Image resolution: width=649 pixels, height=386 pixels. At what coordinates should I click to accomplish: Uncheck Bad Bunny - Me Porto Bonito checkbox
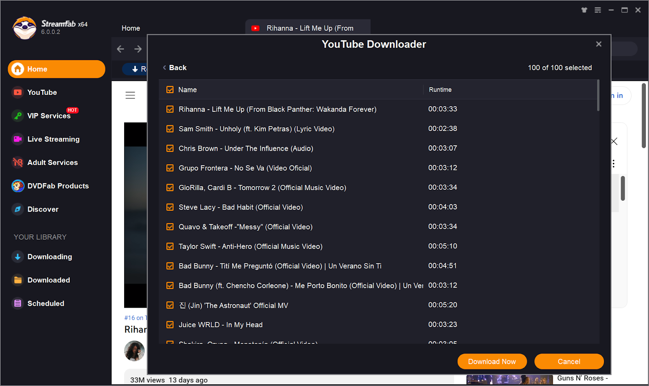[170, 285]
